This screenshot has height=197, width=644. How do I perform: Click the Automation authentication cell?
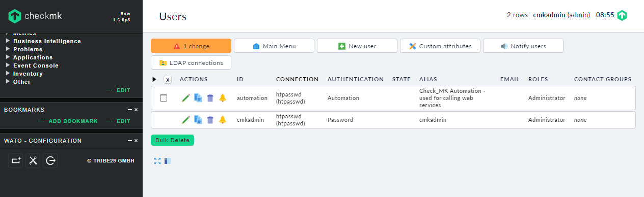pyautogui.click(x=343, y=98)
